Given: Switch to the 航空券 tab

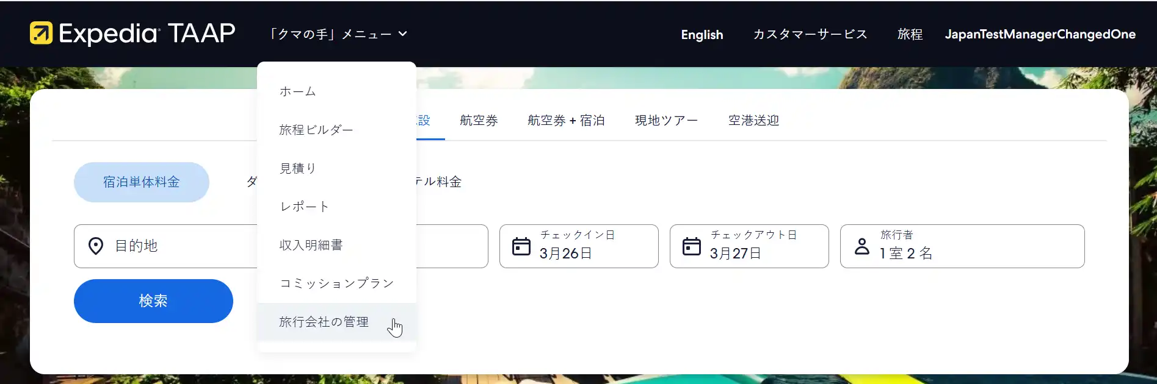Looking at the screenshot, I should point(479,121).
